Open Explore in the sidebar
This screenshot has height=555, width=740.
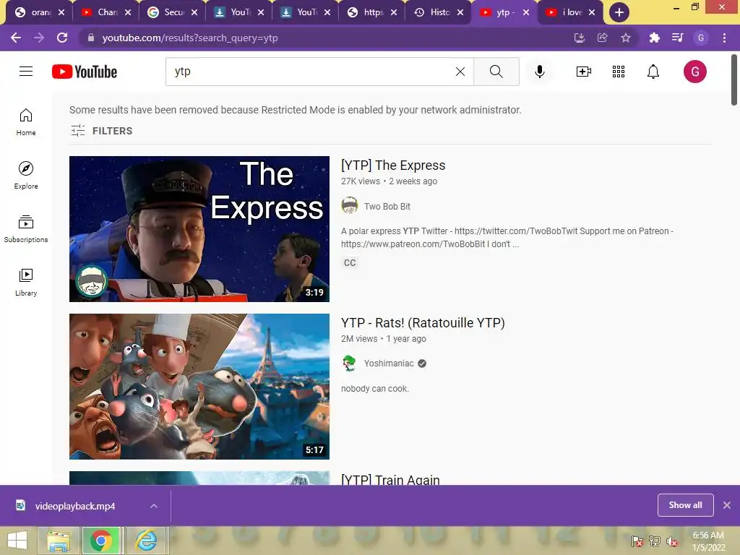26,176
